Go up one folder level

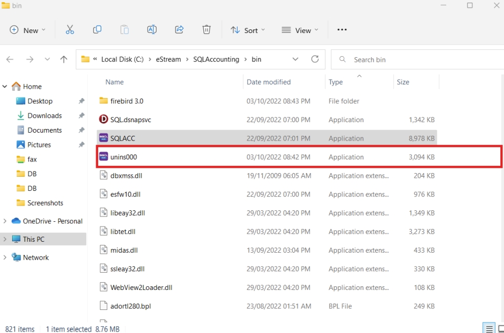(x=64, y=59)
